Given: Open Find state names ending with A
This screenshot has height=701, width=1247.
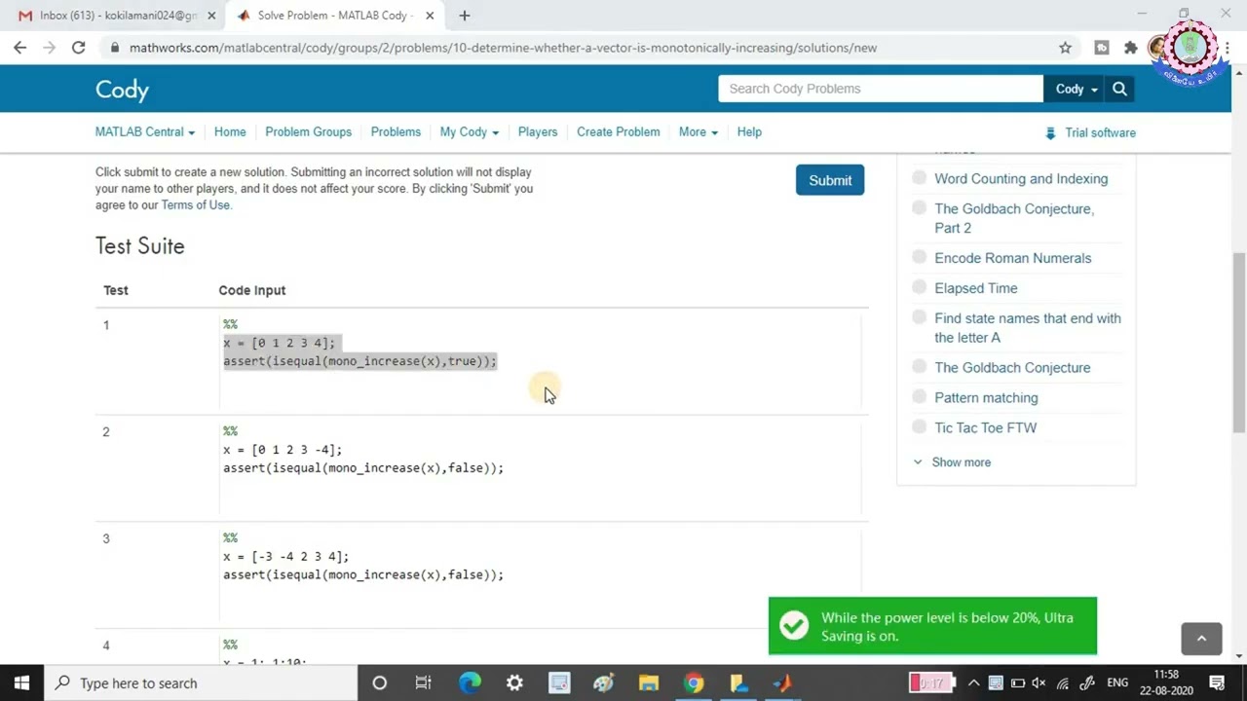Looking at the screenshot, I should click(1028, 327).
